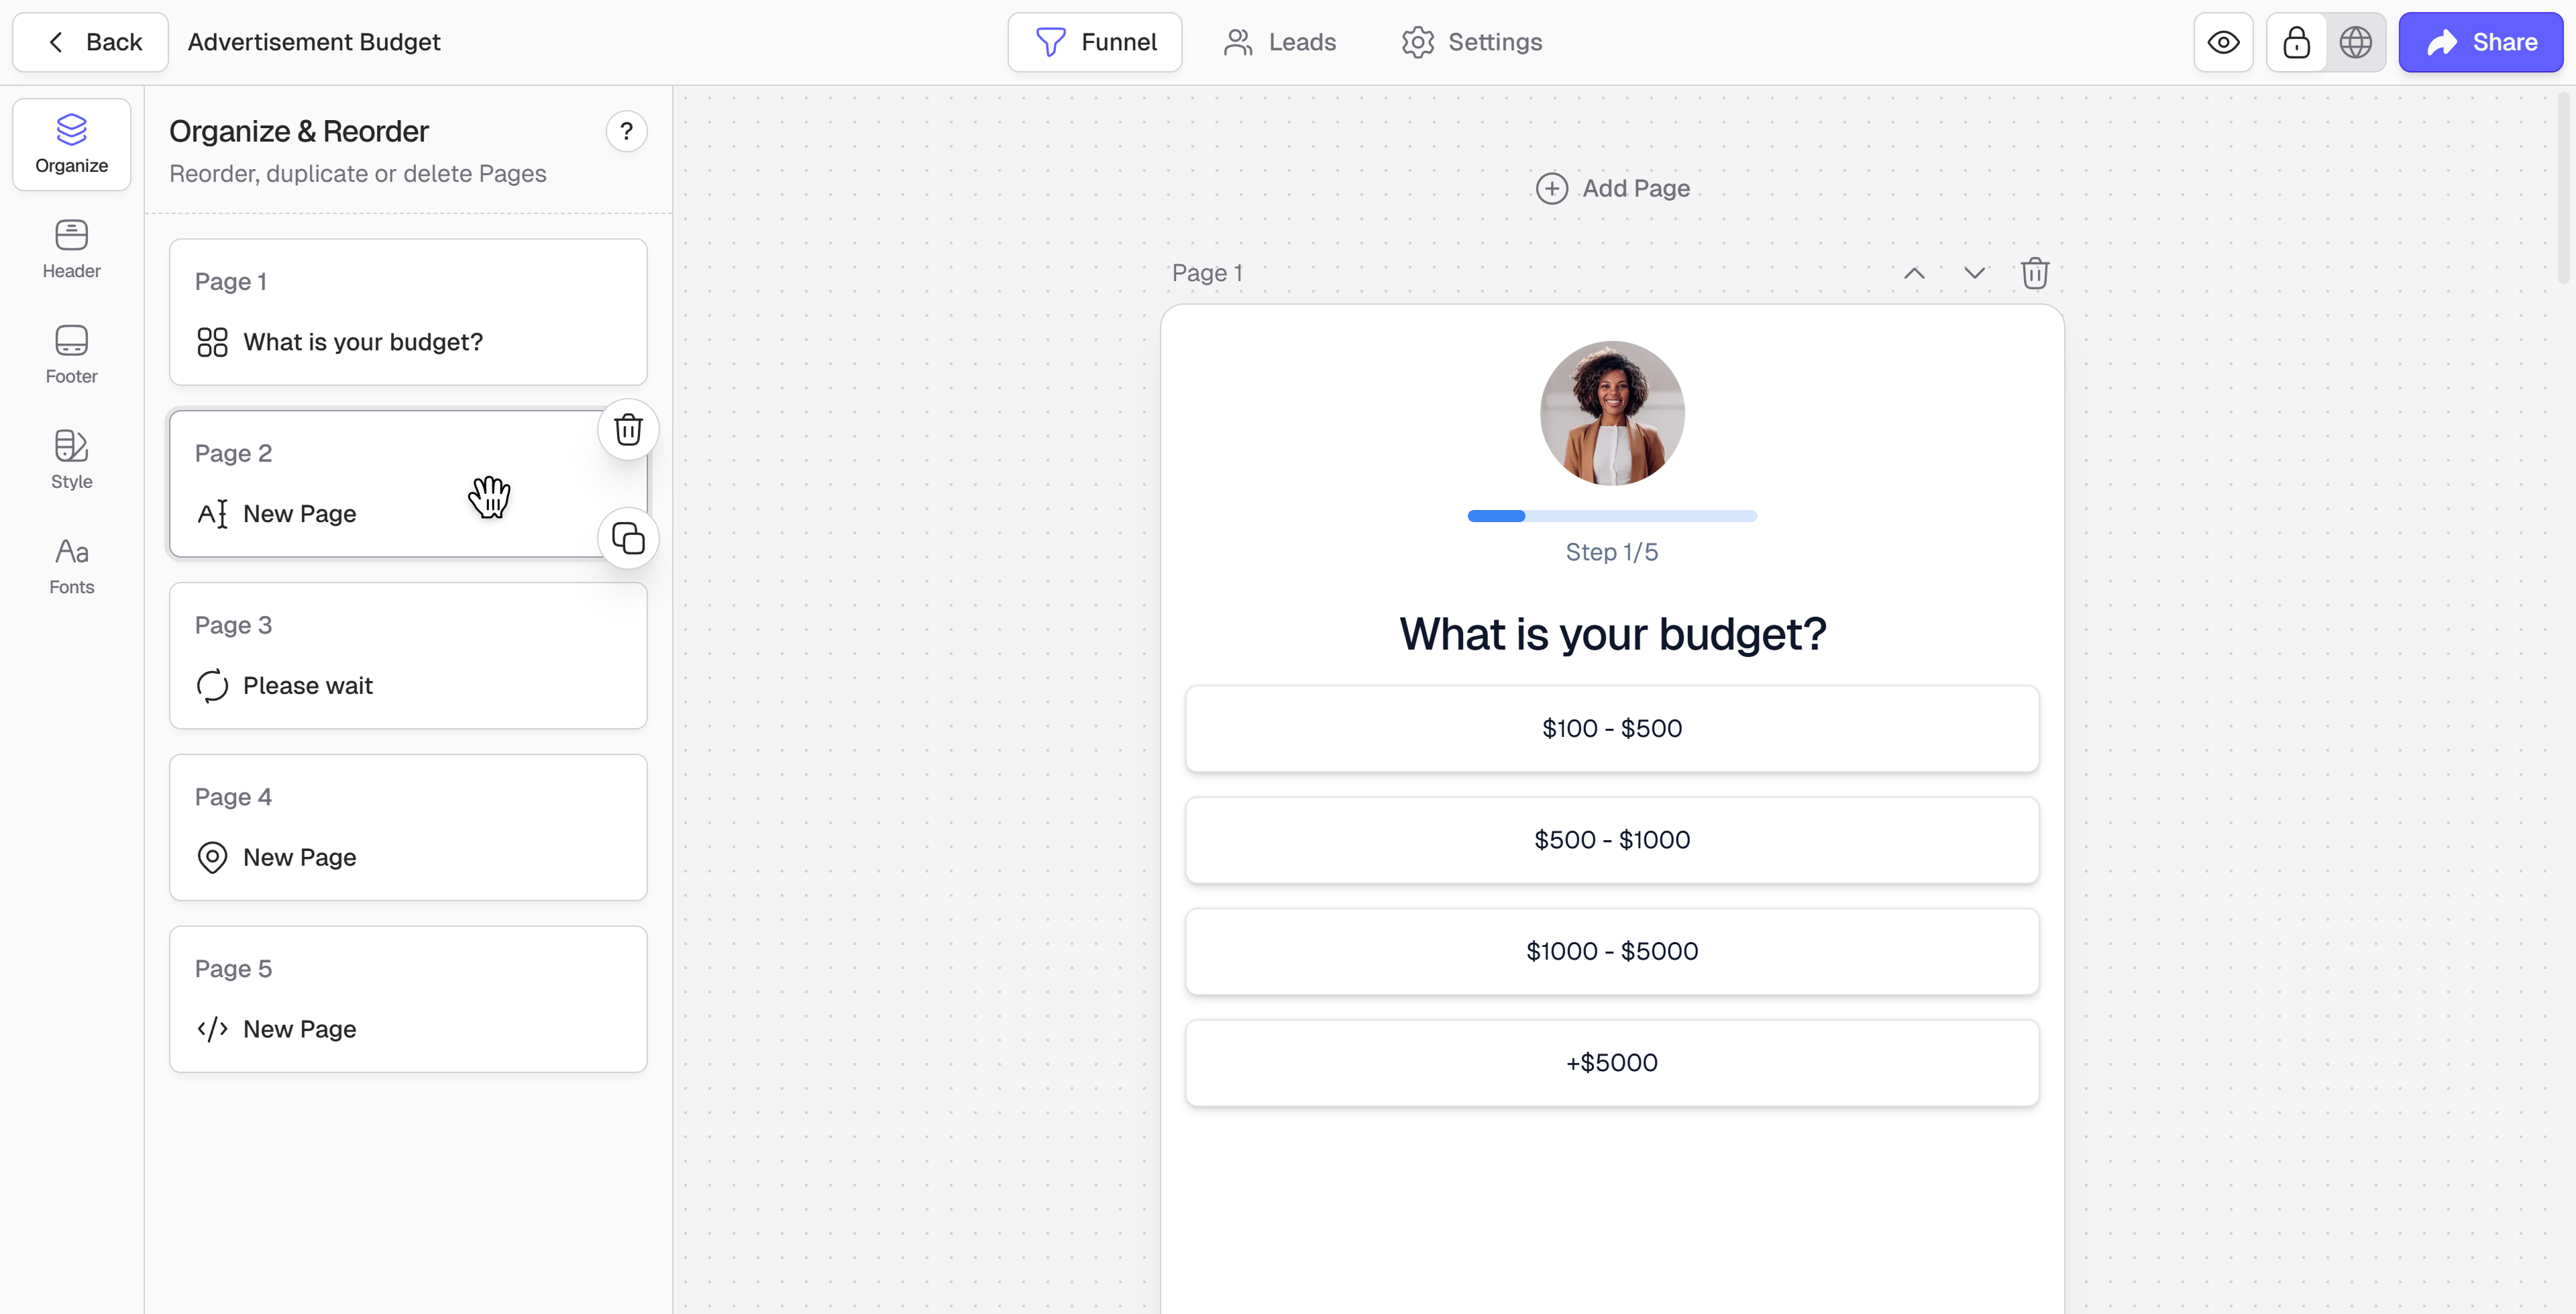Open the Header settings panel
Image resolution: width=2576 pixels, height=1314 pixels.
click(x=71, y=249)
